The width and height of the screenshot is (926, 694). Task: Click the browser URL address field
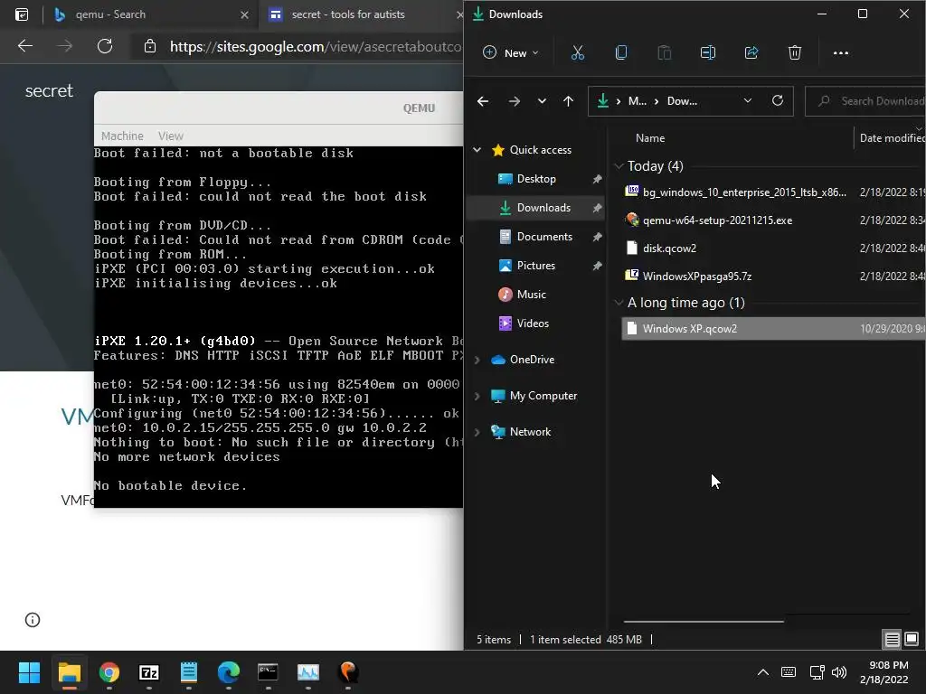coord(316,47)
